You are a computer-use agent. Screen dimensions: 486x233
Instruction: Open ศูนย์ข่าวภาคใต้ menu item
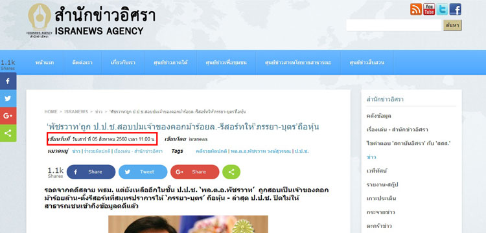pyautogui.click(x=170, y=63)
